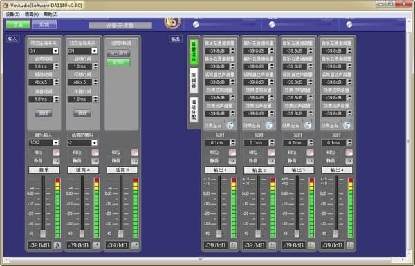
Task: Click the phase (相位) icon of 输出4
Action: tap(349, 153)
